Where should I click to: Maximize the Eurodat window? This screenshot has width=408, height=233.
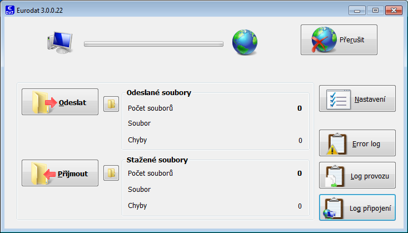375,11
